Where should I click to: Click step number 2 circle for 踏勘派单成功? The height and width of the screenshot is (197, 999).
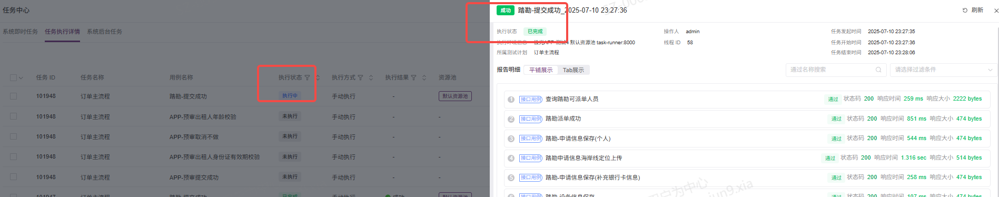pyautogui.click(x=511, y=119)
